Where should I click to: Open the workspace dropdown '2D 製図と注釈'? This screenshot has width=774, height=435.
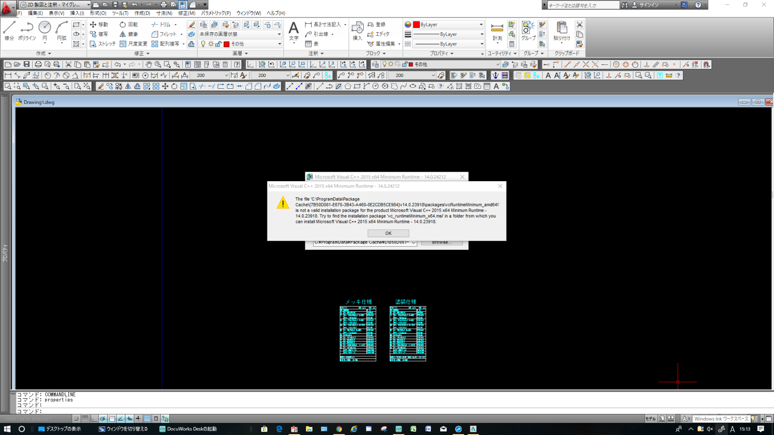pyautogui.click(x=55, y=4)
